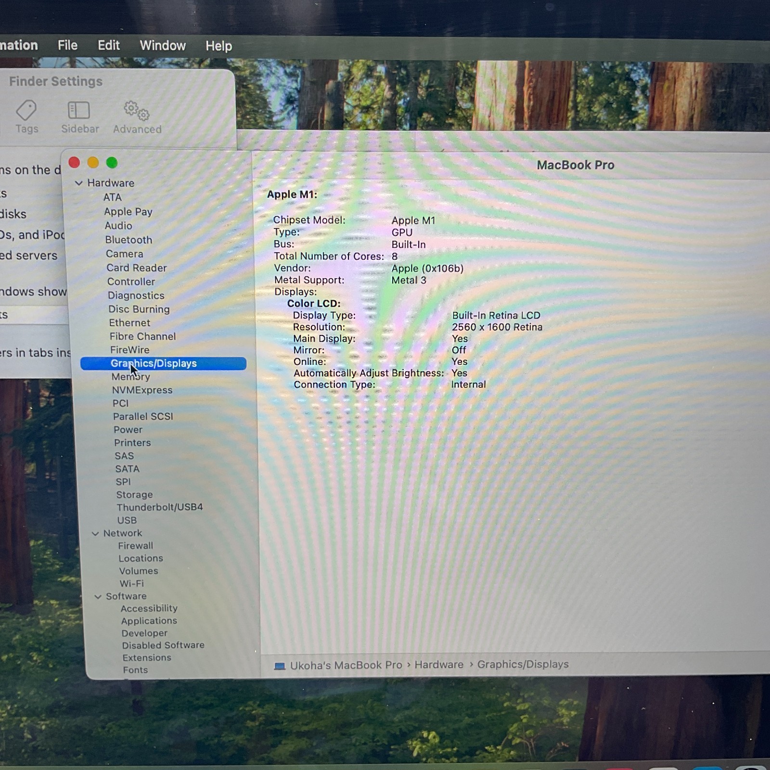This screenshot has height=770, width=770.
Task: Click the Finder Settings window title
Action: (56, 81)
